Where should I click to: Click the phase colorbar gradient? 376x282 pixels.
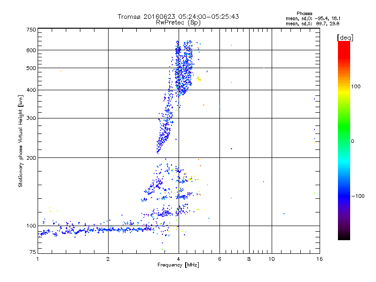[344, 140]
